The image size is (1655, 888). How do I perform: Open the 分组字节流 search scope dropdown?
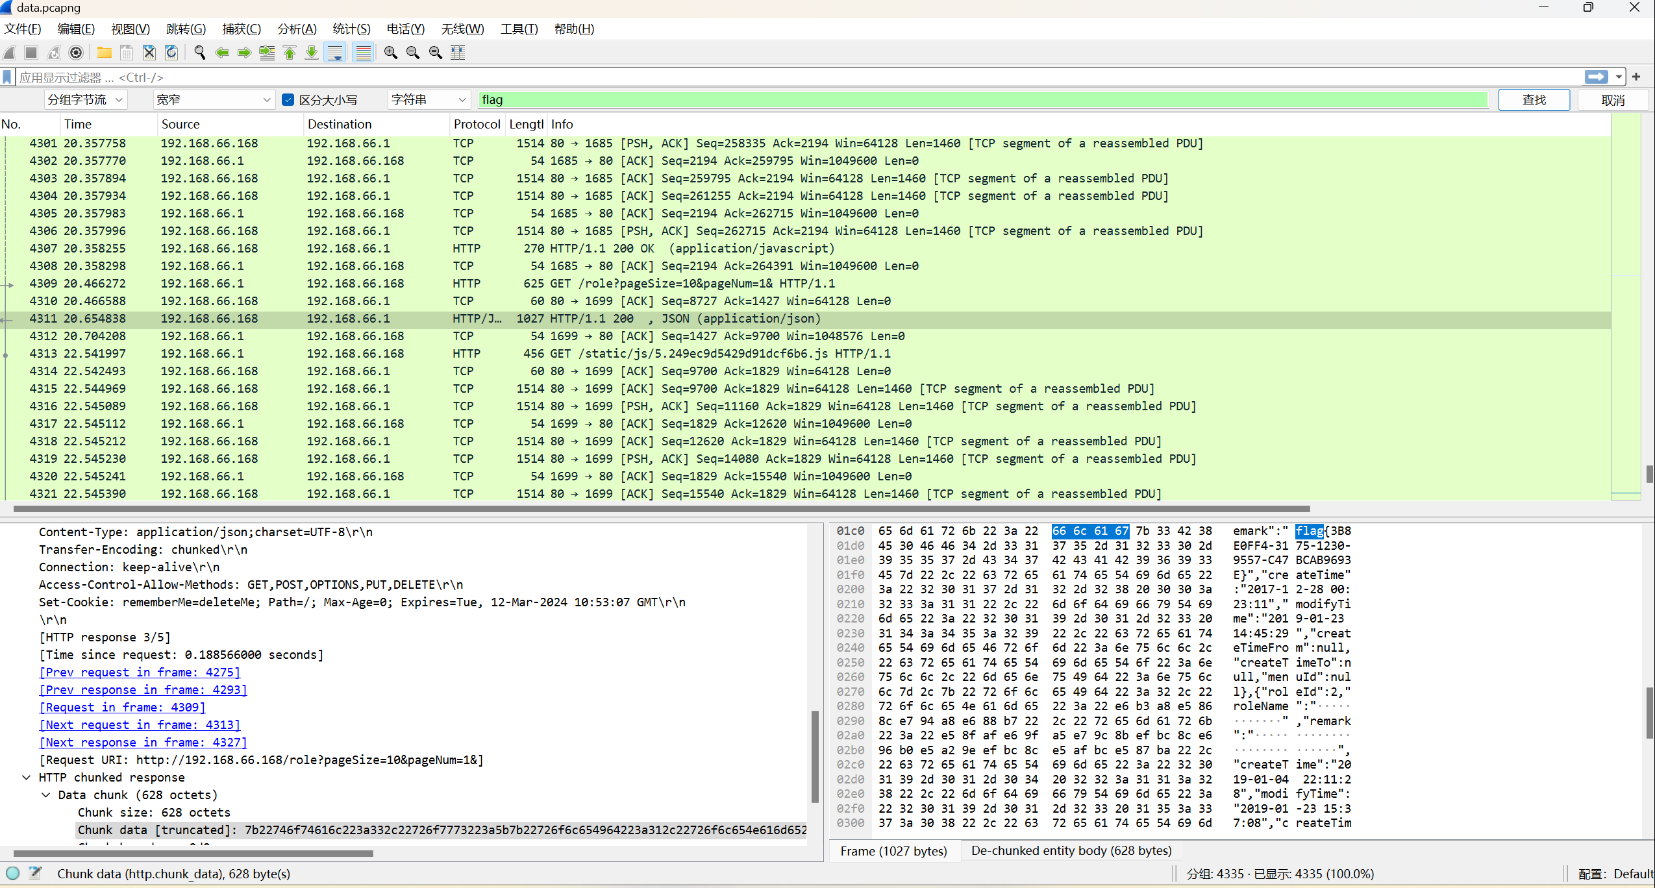(85, 100)
